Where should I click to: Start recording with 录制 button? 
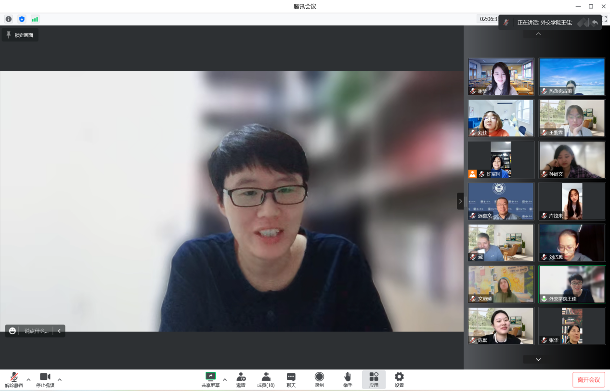coord(319,379)
